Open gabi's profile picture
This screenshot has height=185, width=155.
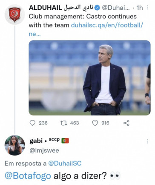[14, 145]
